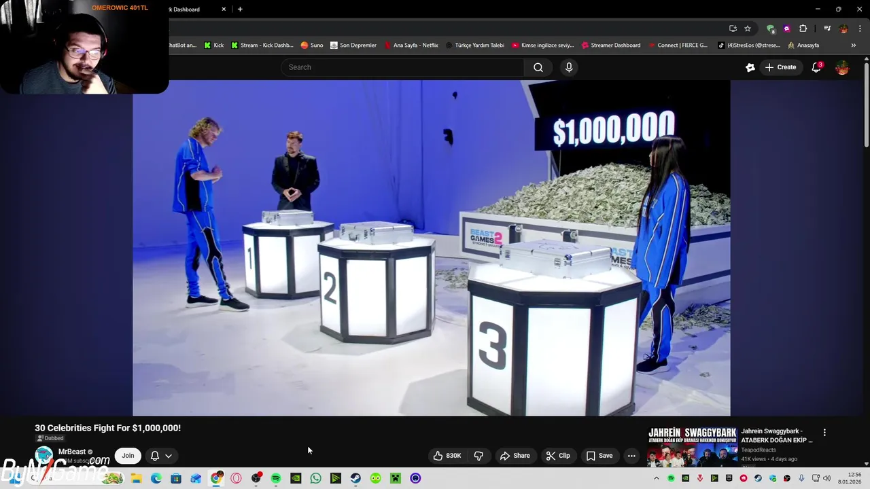The image size is (870, 489).
Task: Click the Jahrein Swaggybark video title
Action: [777, 435]
